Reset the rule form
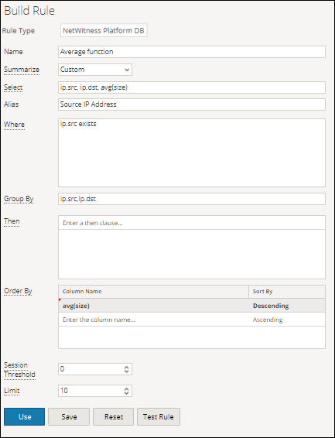 coord(113,416)
